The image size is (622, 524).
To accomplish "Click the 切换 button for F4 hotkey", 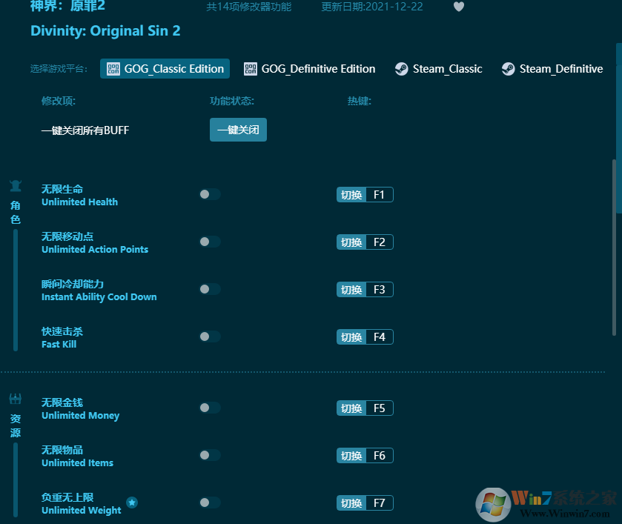I will [351, 337].
